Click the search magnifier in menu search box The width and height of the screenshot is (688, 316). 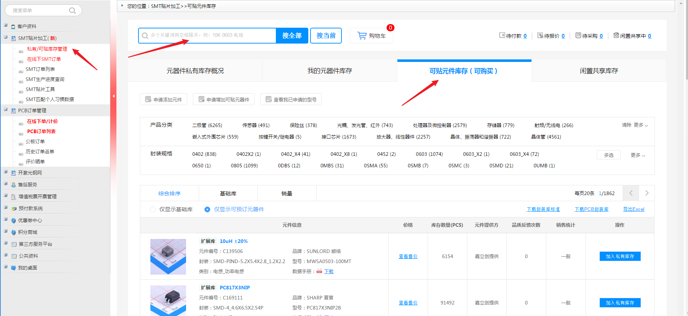click(x=72, y=10)
